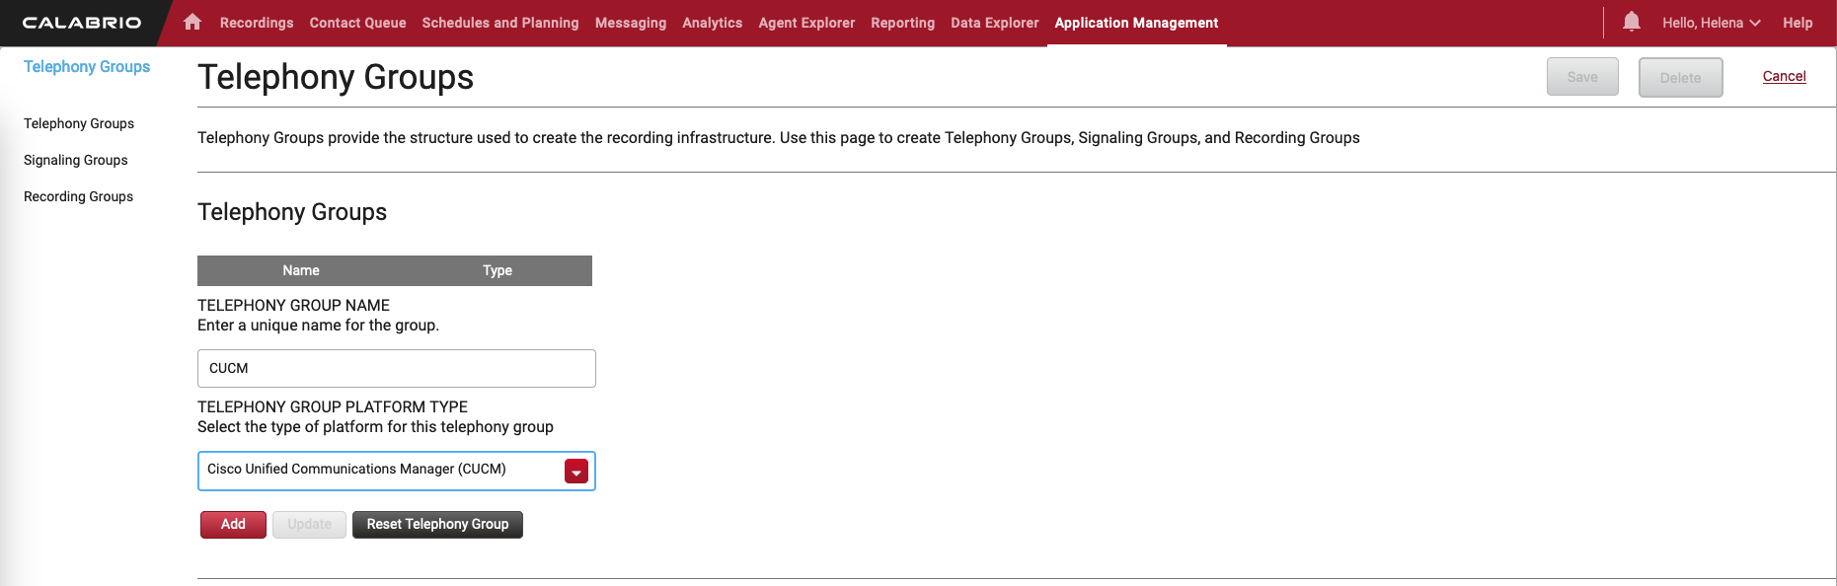Click the Type column header
Screen dimensions: 1837x586
[x=498, y=270]
